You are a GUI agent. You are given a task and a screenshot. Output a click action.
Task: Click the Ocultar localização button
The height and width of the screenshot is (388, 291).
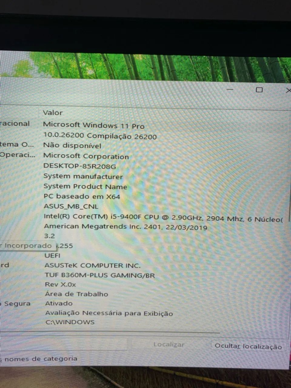248,346
